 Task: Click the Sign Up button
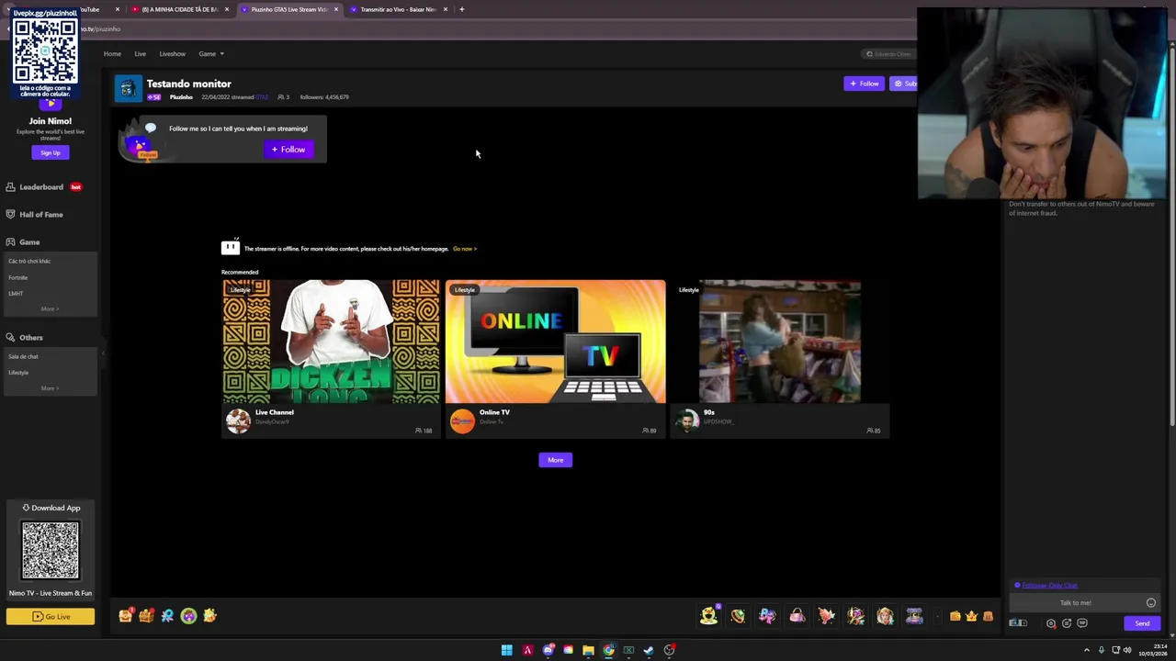(x=50, y=152)
